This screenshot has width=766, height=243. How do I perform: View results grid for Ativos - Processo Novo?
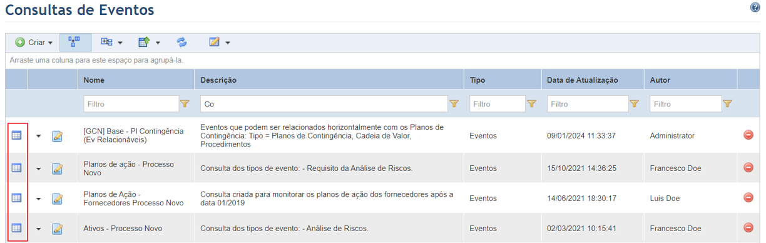click(17, 228)
